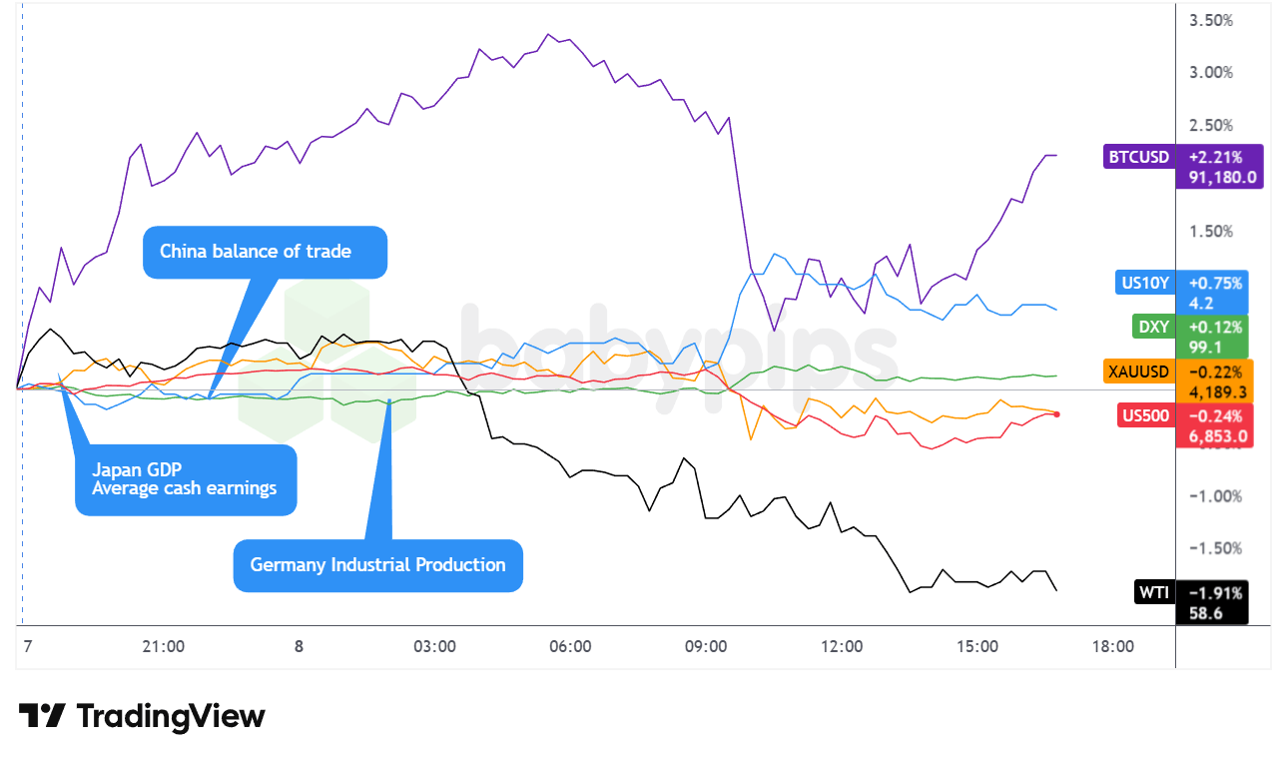This screenshot has height=763, width=1287.
Task: Select the US500 symbol label
Action: click(1142, 416)
